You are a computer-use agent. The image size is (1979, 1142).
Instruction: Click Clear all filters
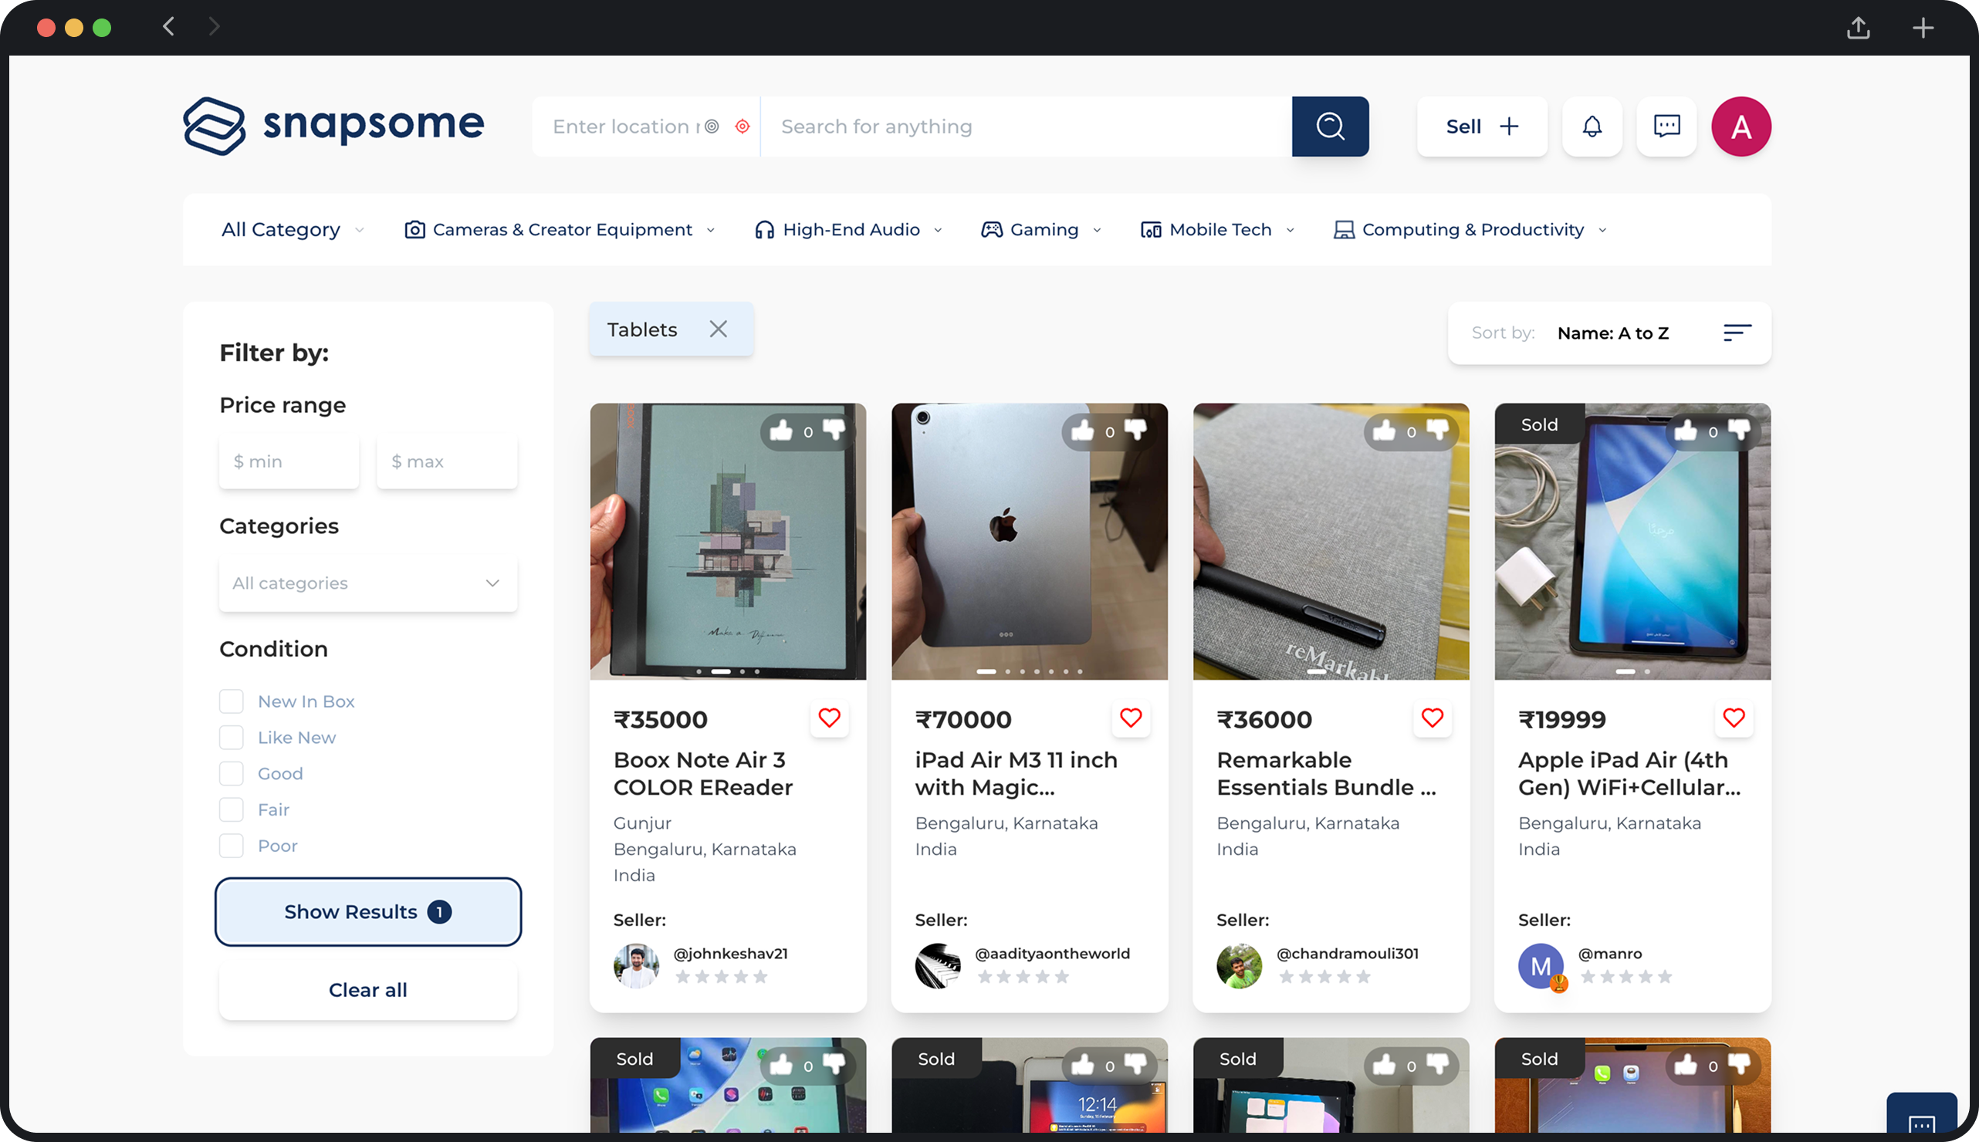[368, 990]
